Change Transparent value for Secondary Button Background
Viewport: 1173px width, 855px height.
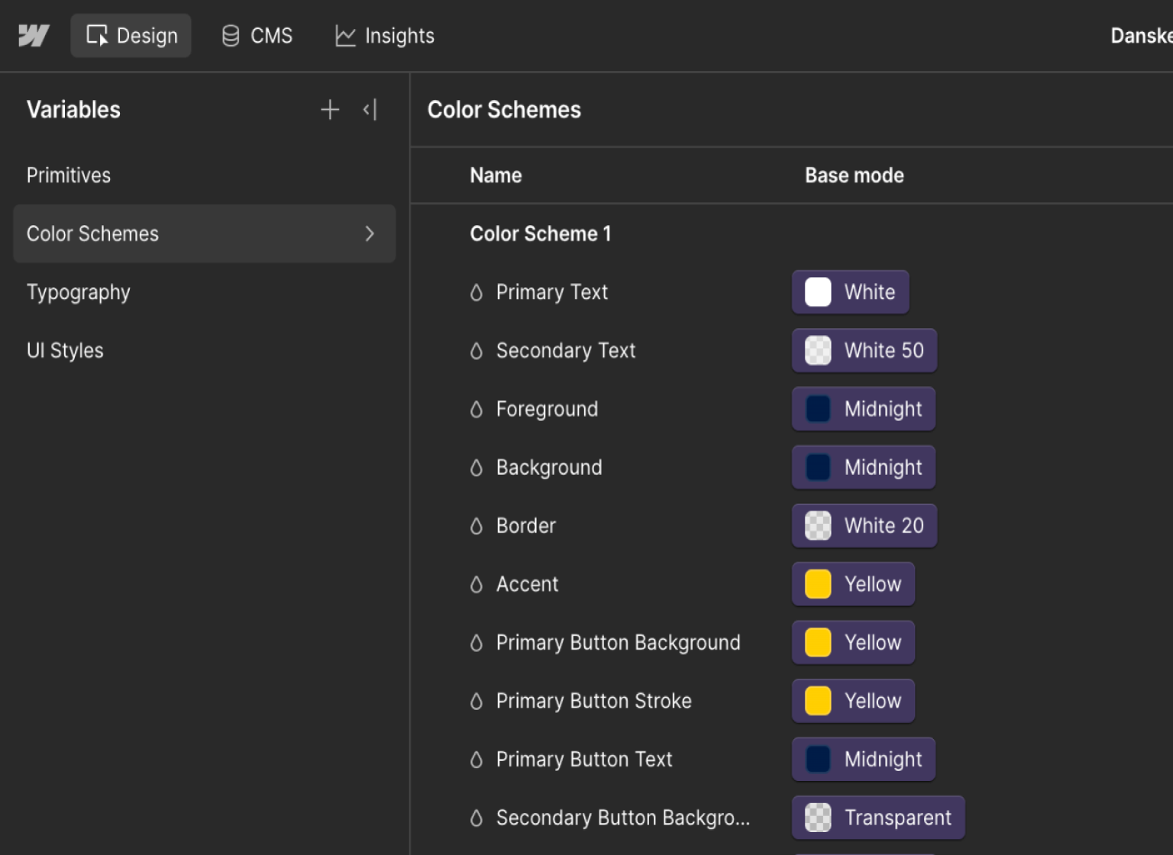tap(878, 818)
